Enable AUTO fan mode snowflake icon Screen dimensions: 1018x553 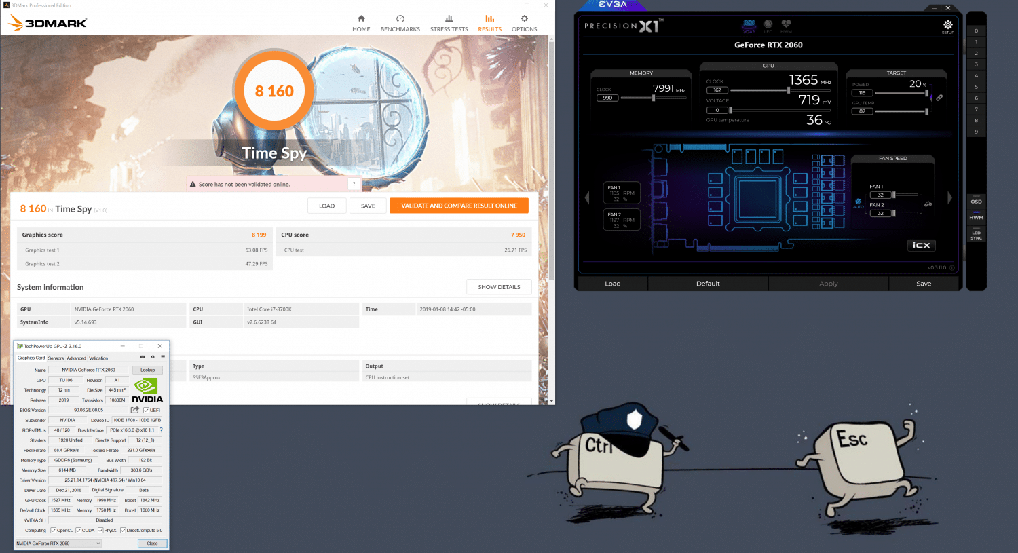click(858, 202)
